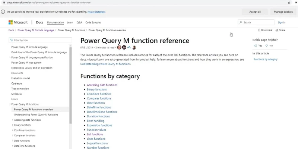Click Power Query M formula language breadcrumb
Screen dimensions: 298x149
(36, 30)
